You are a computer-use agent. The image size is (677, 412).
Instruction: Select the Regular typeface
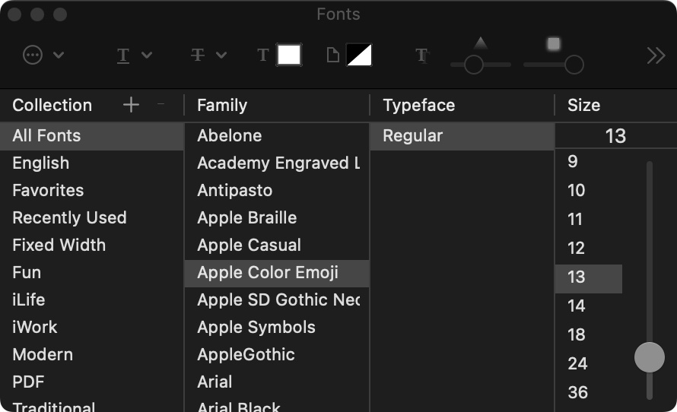point(412,135)
